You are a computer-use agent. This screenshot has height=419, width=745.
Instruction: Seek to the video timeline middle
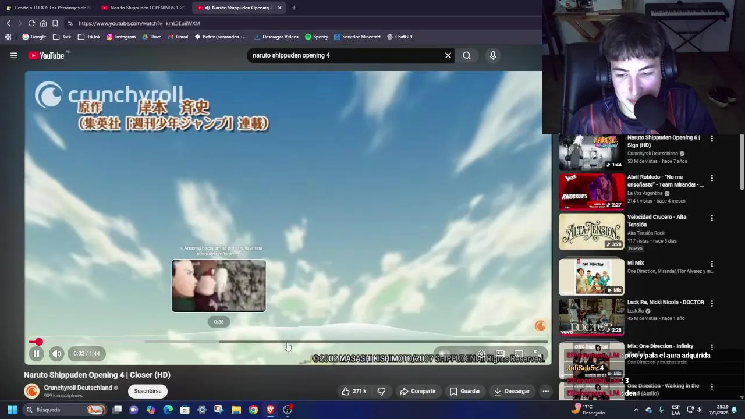(x=288, y=342)
